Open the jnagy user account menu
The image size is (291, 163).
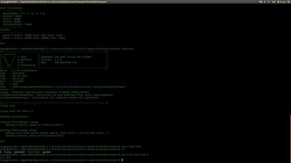(281, 2)
